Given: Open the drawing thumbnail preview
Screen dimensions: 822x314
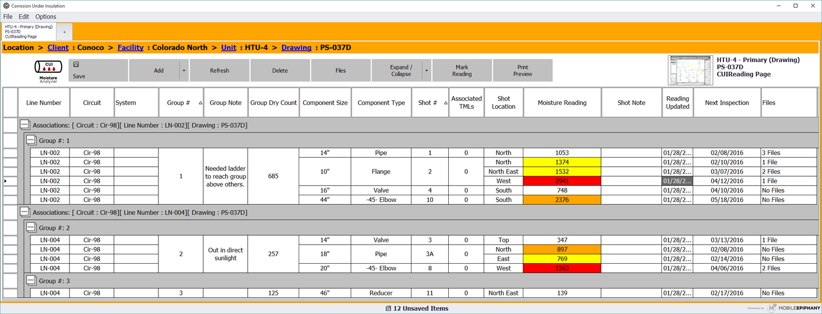Looking at the screenshot, I should pyautogui.click(x=690, y=70).
